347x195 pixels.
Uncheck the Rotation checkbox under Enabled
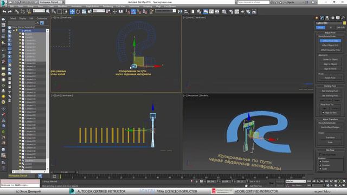tap(320, 165)
